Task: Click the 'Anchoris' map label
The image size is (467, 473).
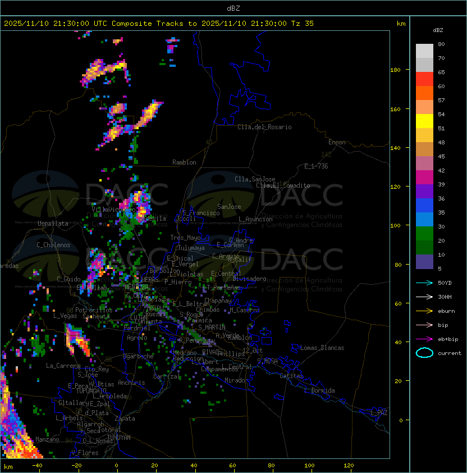Action: 131,383
